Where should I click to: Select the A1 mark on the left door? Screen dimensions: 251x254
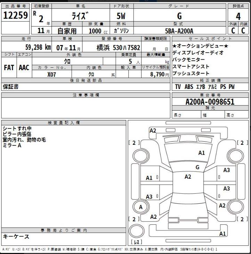149,178
